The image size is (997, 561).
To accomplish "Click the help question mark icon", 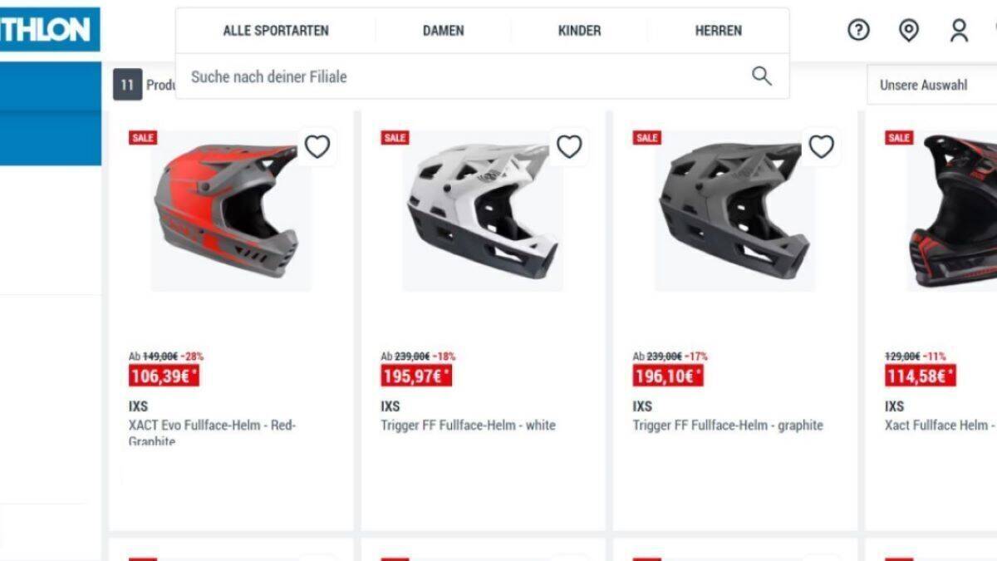I will 858,31.
